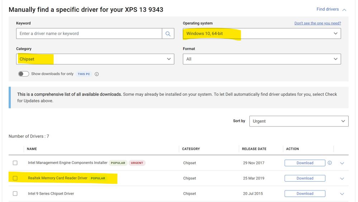Toggle Show downloads for only This PC
The width and height of the screenshot is (358, 202).
coord(24,74)
